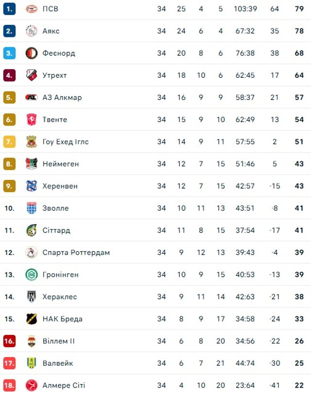Image resolution: width=311 pixels, height=393 pixels.
Task: Click PSV's 79 points value
Action: point(299,9)
